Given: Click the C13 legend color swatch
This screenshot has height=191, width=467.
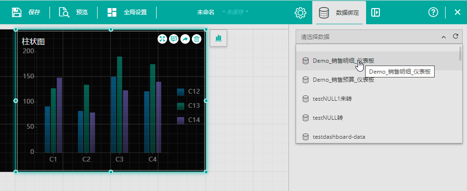Looking at the screenshot, I should 181,106.
